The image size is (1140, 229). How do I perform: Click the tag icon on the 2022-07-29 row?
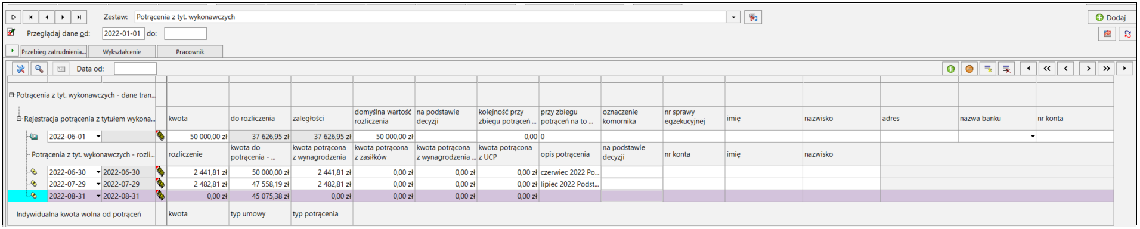[x=34, y=184]
